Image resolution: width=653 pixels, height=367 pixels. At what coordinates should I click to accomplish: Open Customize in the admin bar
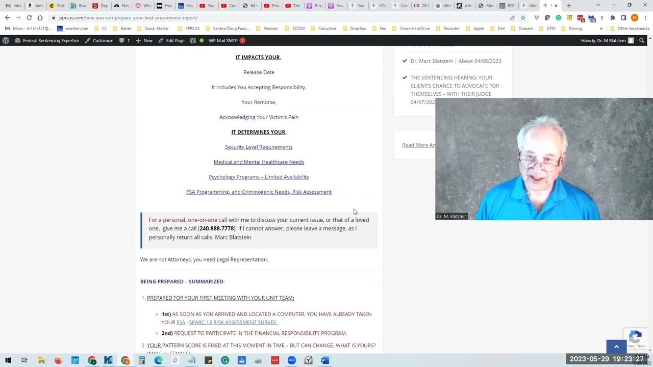coord(99,40)
